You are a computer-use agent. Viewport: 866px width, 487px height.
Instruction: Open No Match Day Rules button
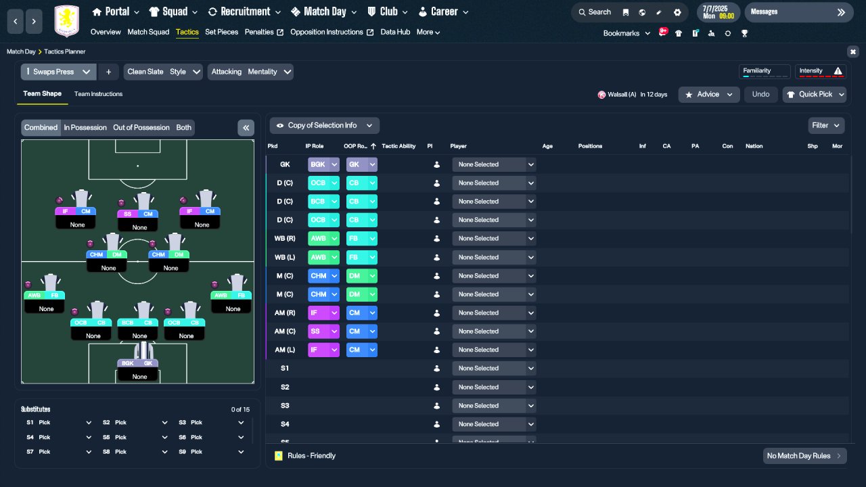[x=804, y=456]
